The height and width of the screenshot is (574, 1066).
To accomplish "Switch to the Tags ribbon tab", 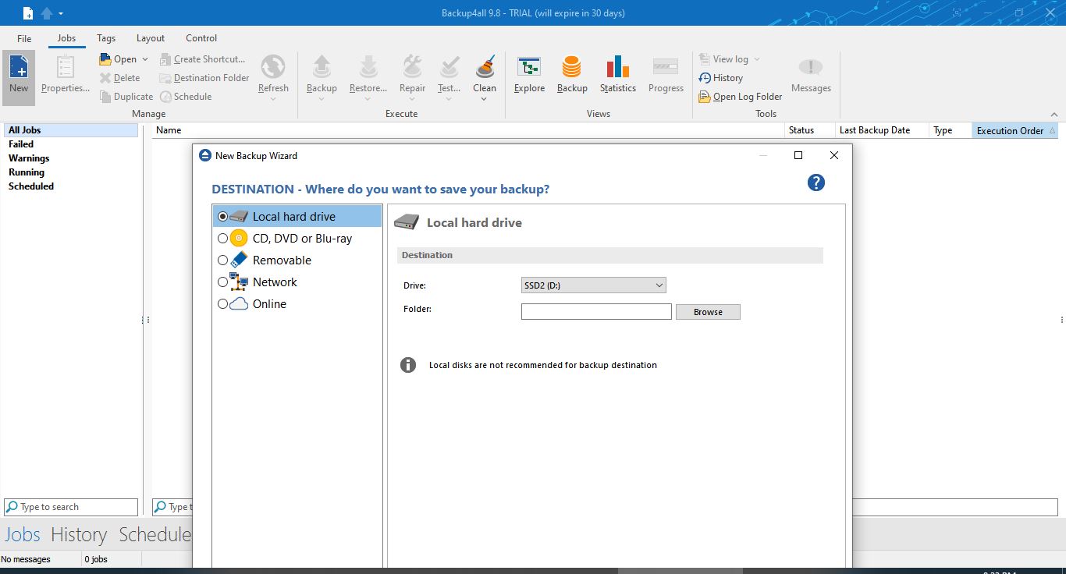I will click(x=106, y=38).
